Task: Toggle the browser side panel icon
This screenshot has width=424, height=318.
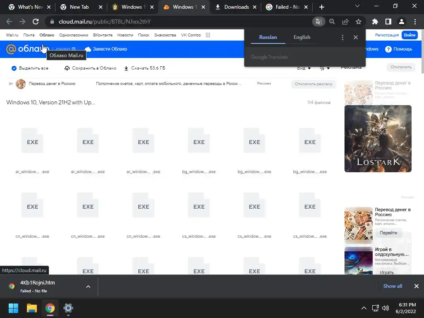Action: click(388, 22)
